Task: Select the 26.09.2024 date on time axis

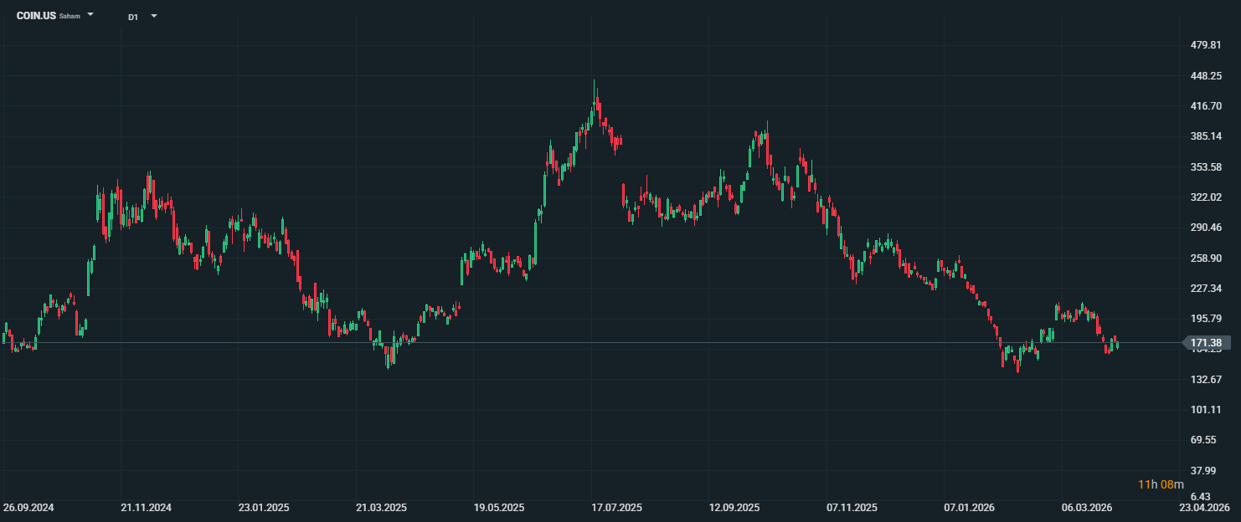Action: coord(28,508)
